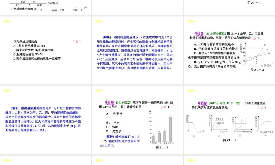Click the green "[2012·南京]" source label
The image size is (275, 165).
(123, 103)
